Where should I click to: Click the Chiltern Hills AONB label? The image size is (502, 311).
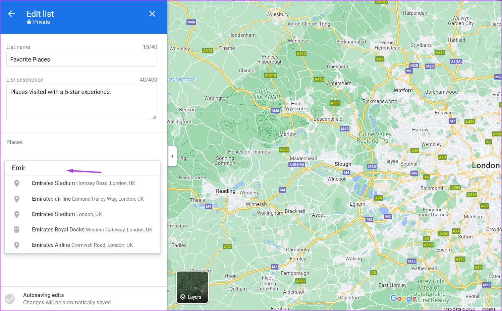[x=265, y=94]
